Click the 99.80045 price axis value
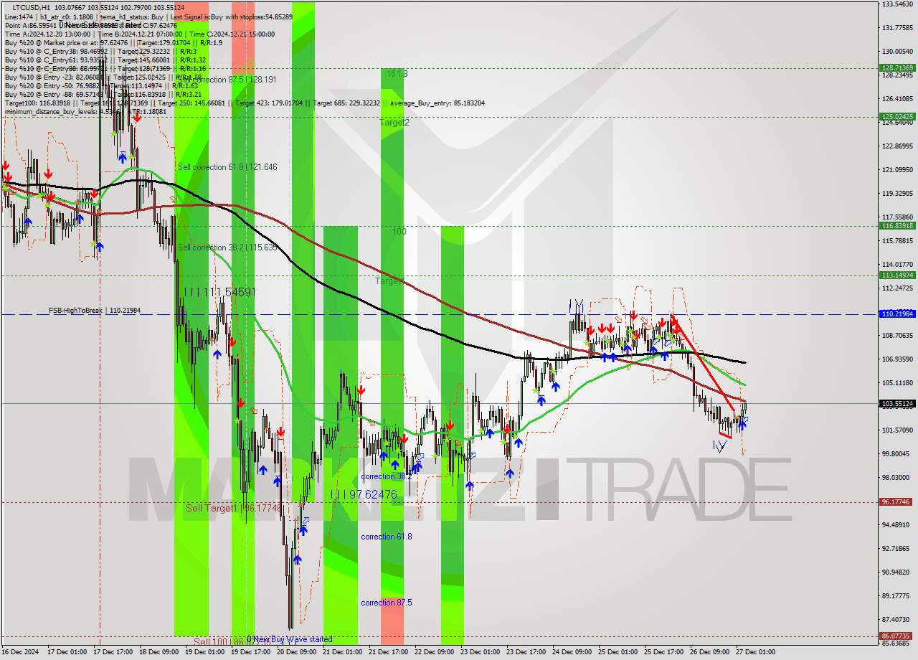 point(896,453)
